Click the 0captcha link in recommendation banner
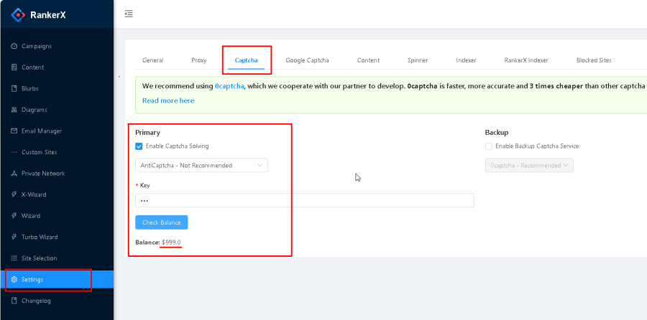Screen dimensions: 647x320 229,86
